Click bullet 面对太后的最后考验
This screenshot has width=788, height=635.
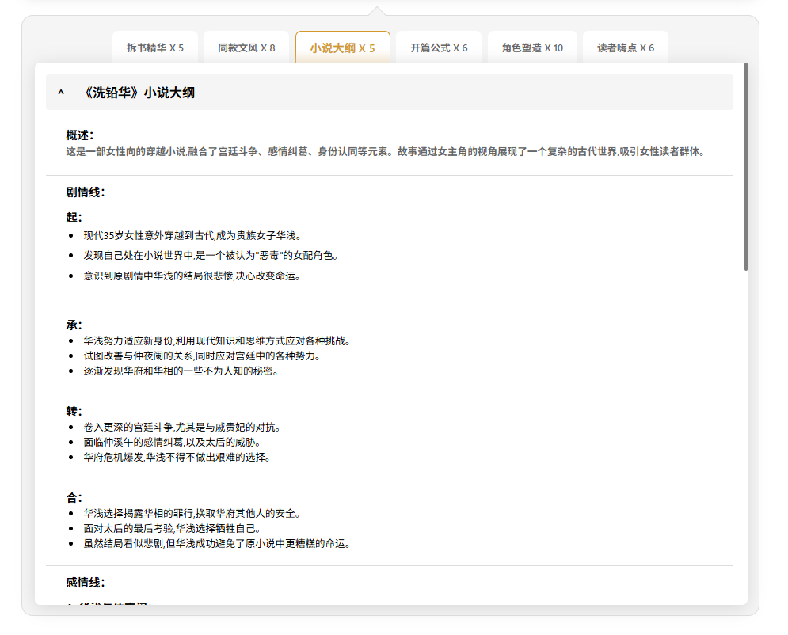point(172,528)
